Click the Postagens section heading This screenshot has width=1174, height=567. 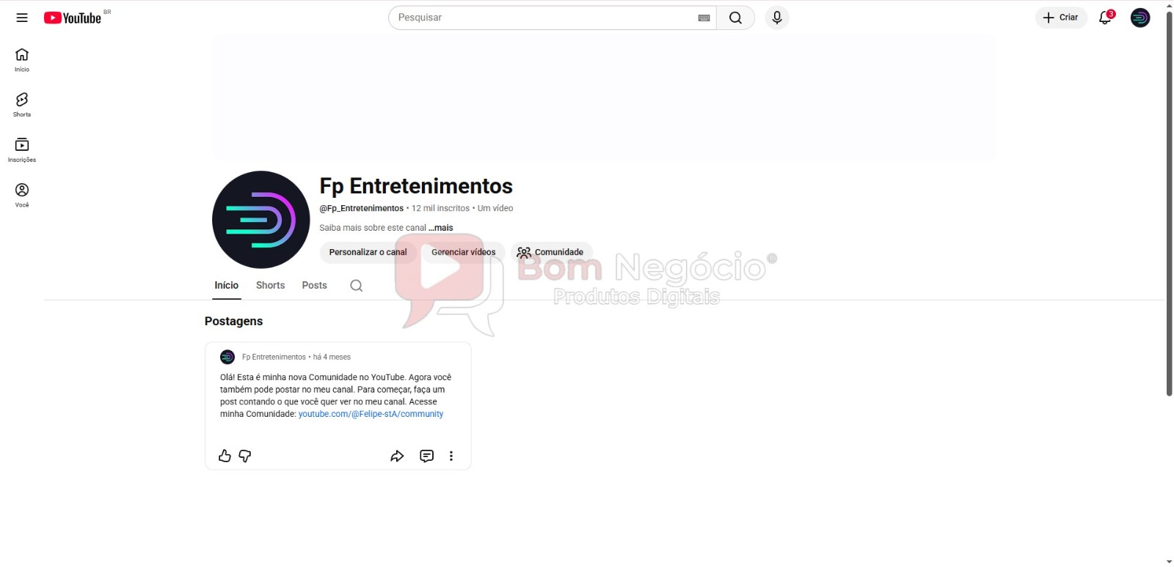[x=233, y=321]
